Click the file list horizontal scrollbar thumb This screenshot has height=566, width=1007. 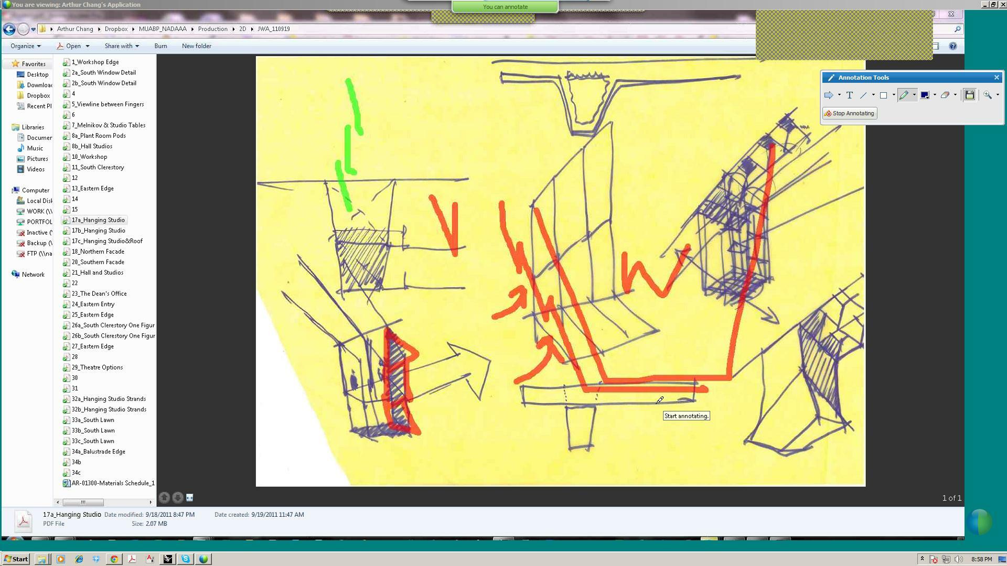pos(83,502)
